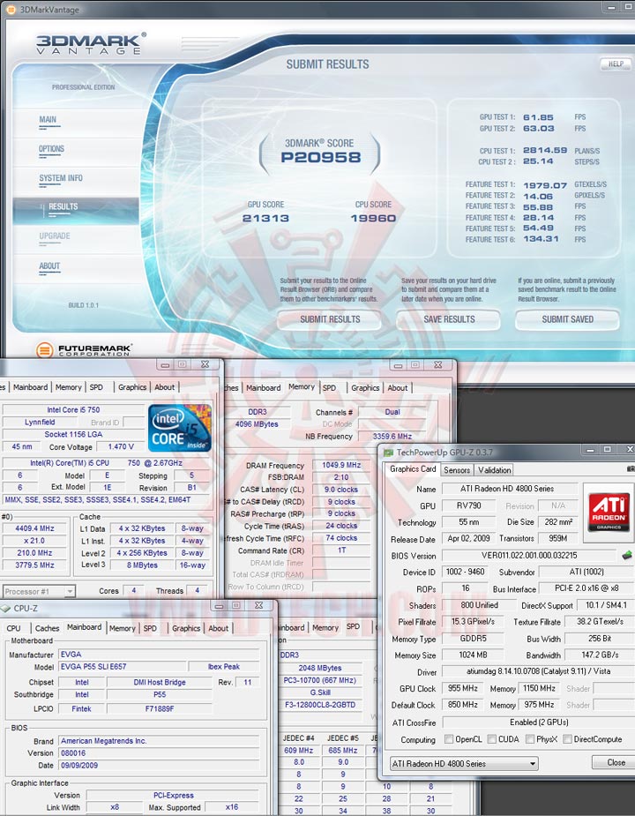Click the F3-12800CL8-2GBTD part number
Viewport: 635px width, 816px height.
tap(320, 705)
